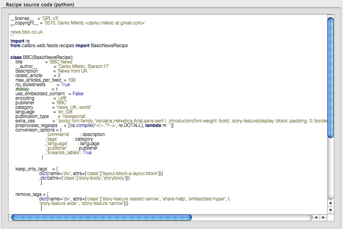Click the encoding = 'utf8' line
Viewport: 343px width, 229px height.
pyautogui.click(x=41, y=98)
